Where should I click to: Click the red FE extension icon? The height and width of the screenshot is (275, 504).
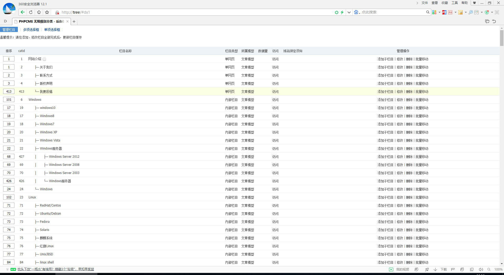(444, 12)
